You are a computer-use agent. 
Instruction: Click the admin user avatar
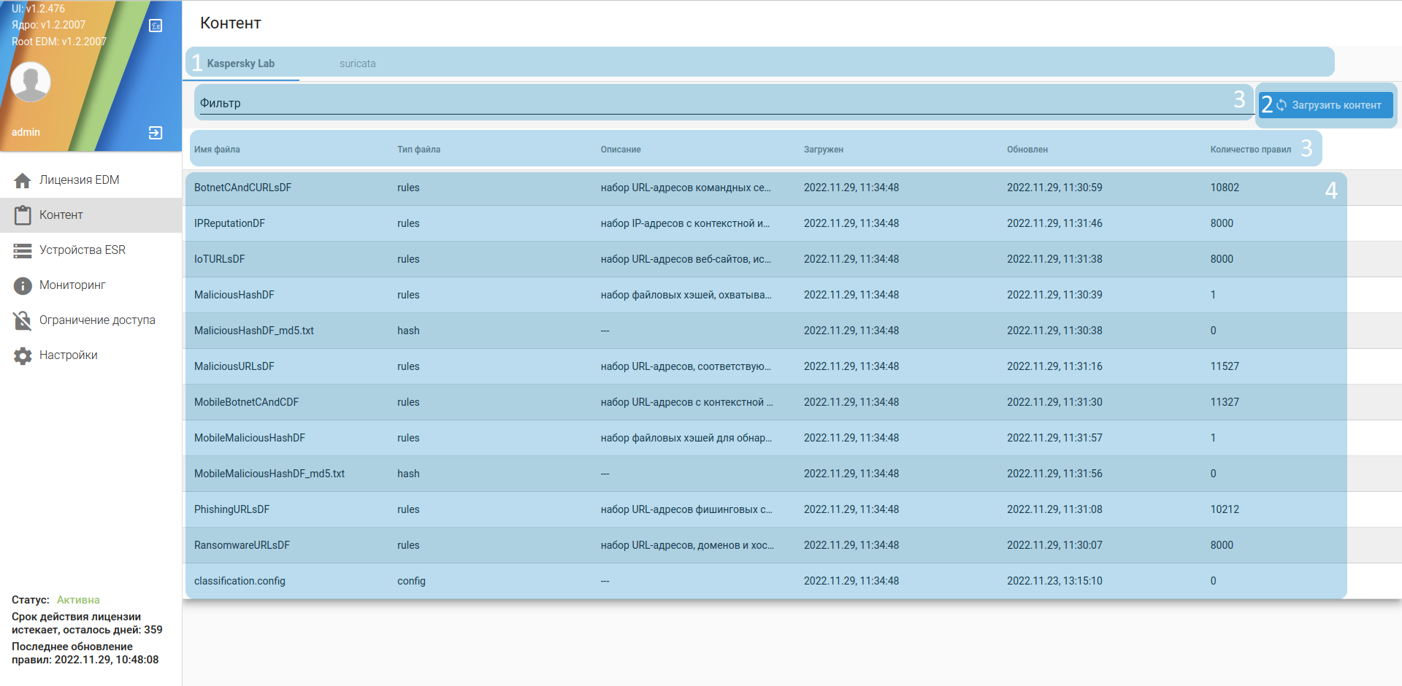coord(31,81)
